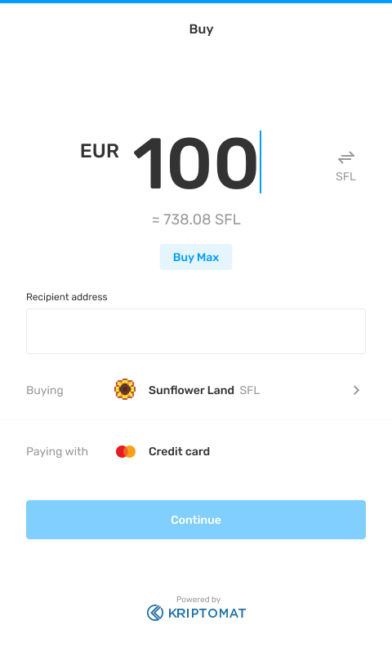Image resolution: width=392 pixels, height=647 pixels.
Task: Click the Mastercard credit card icon
Action: coord(126,451)
